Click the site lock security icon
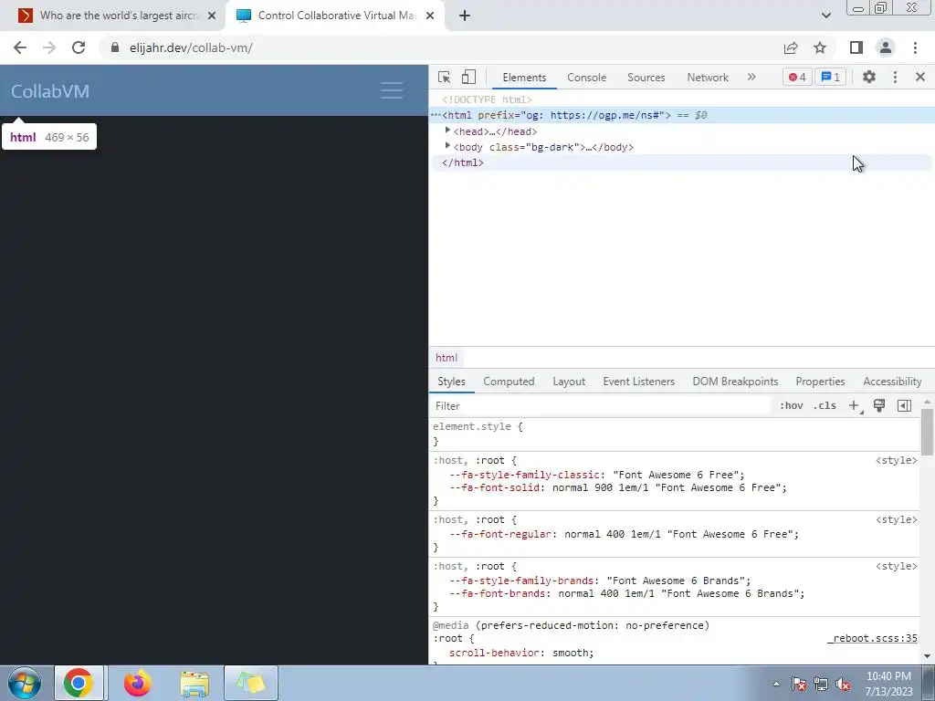 [x=115, y=47]
